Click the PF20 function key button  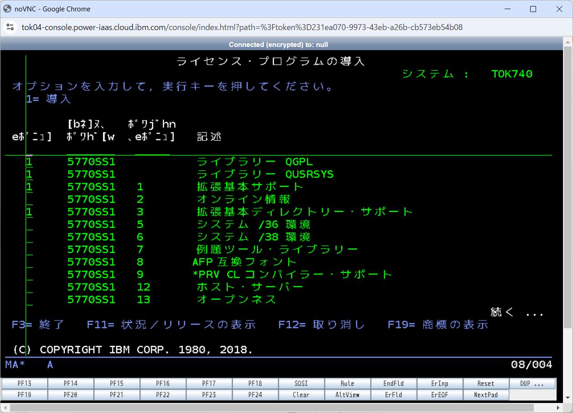pyautogui.click(x=71, y=395)
